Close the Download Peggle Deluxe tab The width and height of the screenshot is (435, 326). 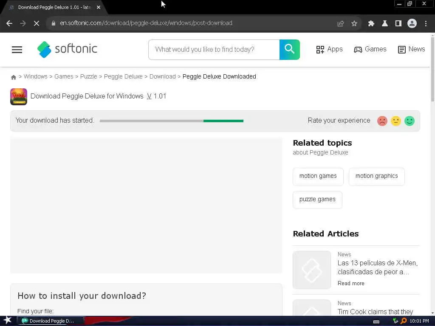tap(99, 8)
